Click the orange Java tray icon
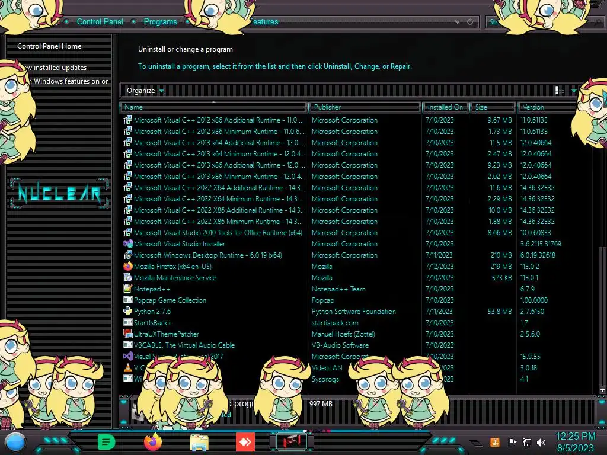This screenshot has height=455, width=607. [495, 442]
